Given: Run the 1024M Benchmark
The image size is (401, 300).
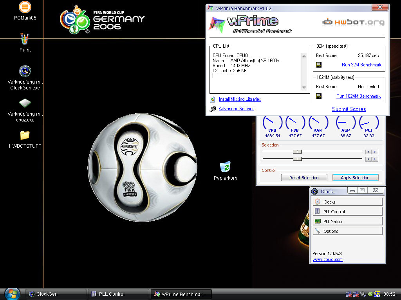Looking at the screenshot, I should point(358,96).
